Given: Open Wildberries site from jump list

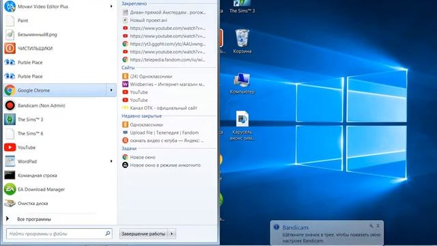Looking at the screenshot, I should tap(164, 84).
